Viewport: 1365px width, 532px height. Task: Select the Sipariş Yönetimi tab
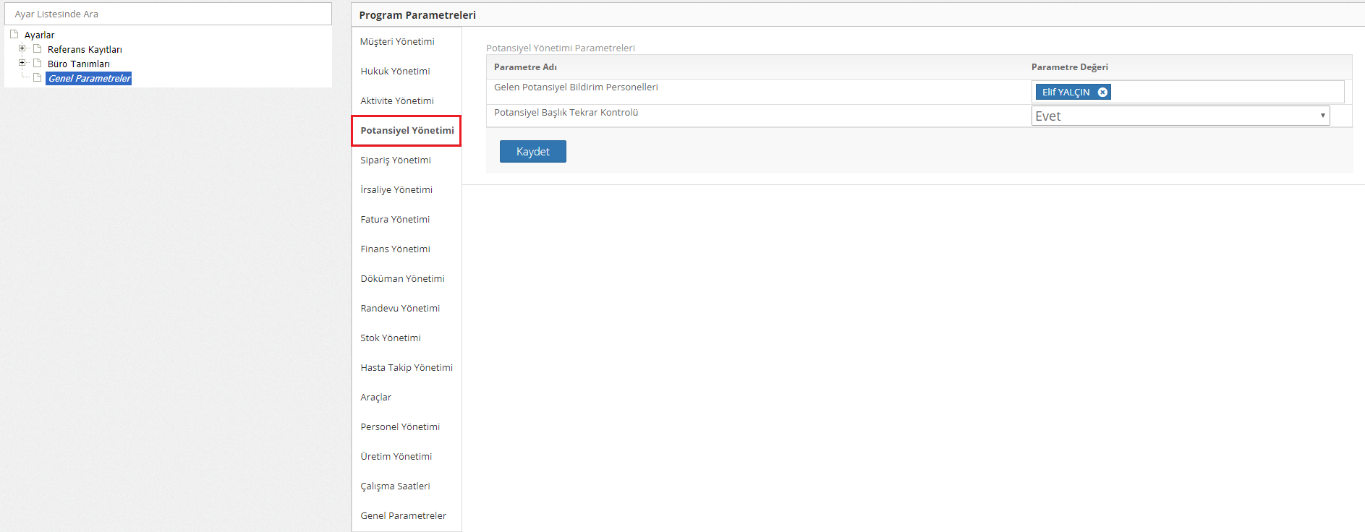click(396, 160)
